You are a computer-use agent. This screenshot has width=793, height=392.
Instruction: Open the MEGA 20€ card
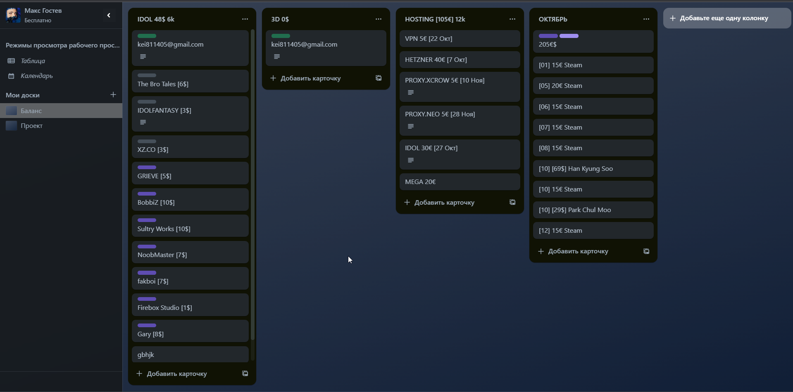[460, 182]
